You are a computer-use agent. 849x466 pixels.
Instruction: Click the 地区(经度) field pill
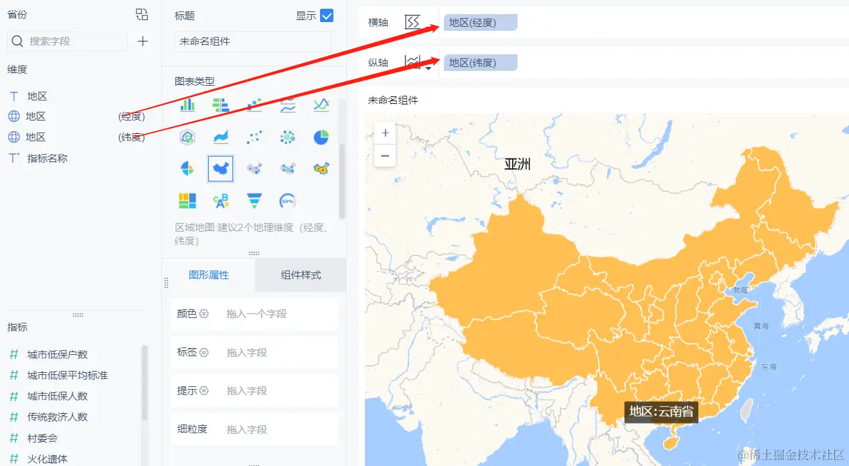click(479, 21)
